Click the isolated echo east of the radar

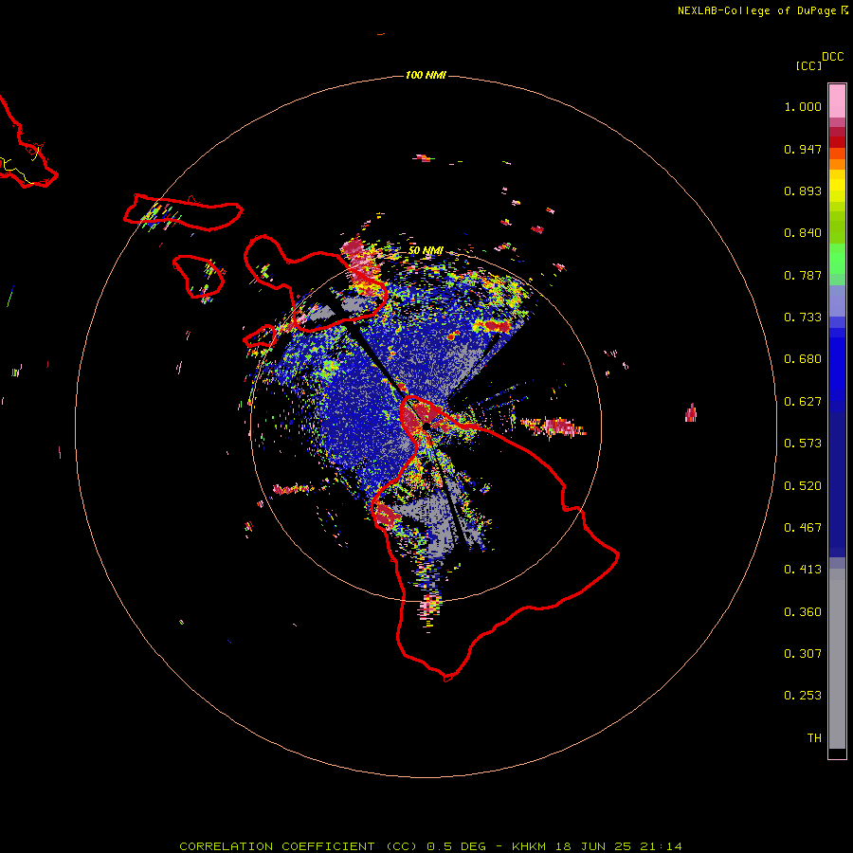[690, 413]
